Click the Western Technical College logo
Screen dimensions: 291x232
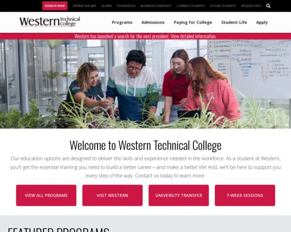click(x=50, y=22)
